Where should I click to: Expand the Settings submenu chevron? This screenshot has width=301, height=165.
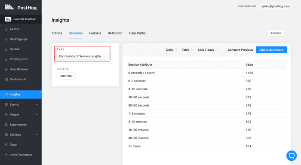37,134
